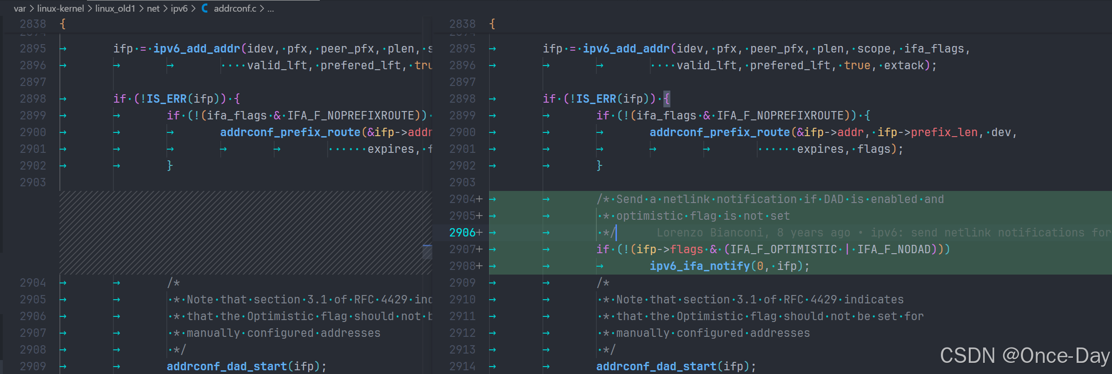Open the 'linux-kernel' breadcrumb segment
This screenshot has height=374, width=1112.
pos(60,8)
